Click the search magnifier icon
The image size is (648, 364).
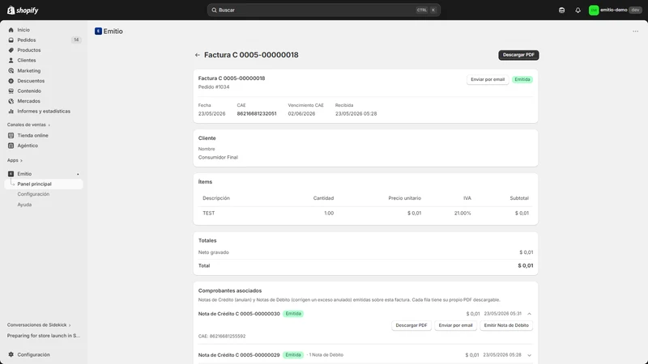click(214, 10)
